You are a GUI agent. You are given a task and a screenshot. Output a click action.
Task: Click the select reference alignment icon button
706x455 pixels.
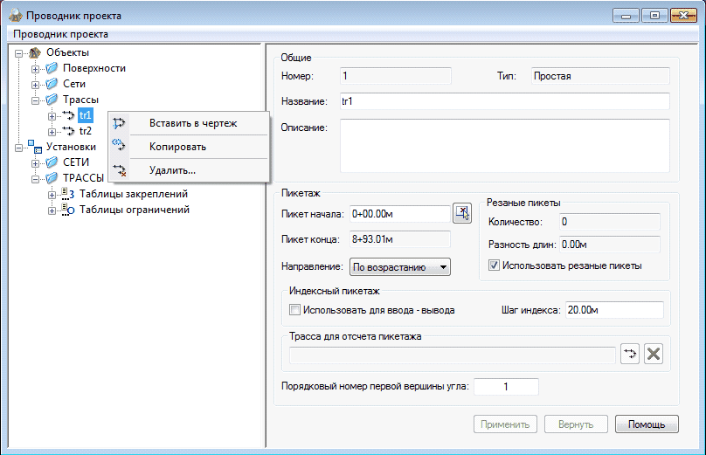pos(630,354)
